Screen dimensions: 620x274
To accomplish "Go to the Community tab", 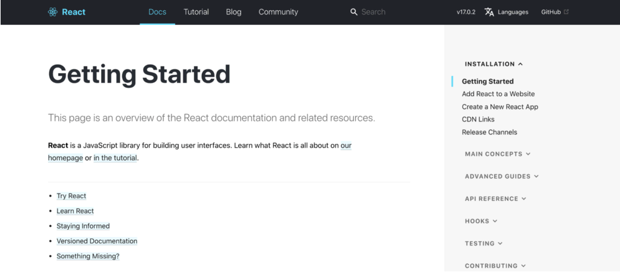I will [278, 12].
